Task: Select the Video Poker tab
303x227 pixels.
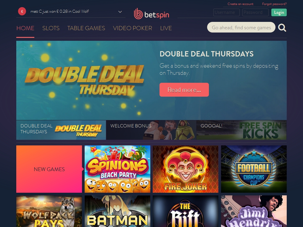Action: pos(133,28)
